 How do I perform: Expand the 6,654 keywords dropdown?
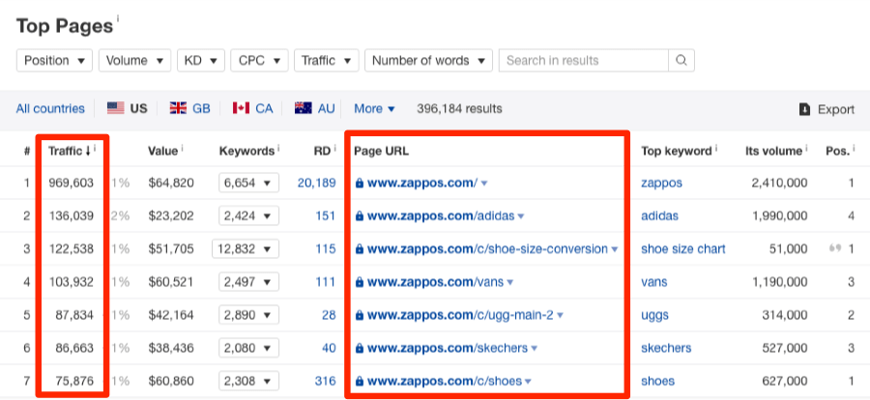[x=248, y=183]
